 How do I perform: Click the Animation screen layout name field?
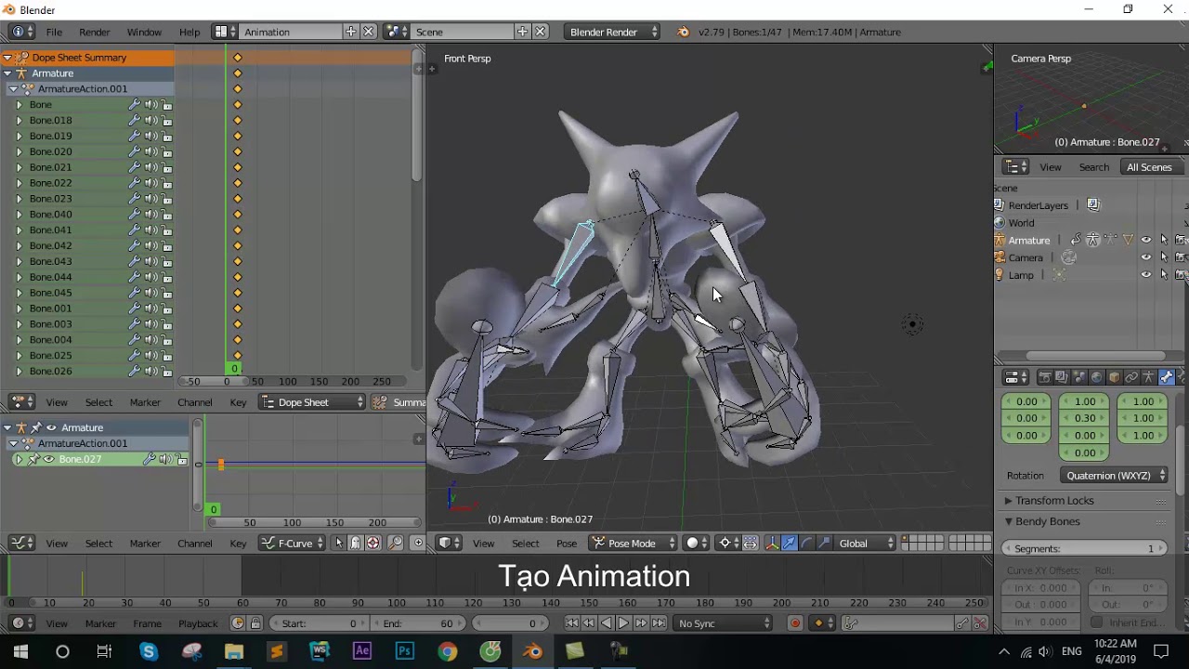[x=290, y=32]
